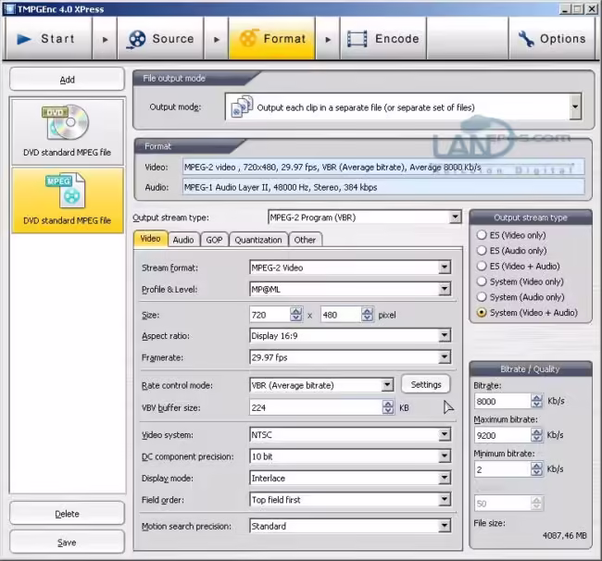Screen dimensions: 602x561
Task: Open Stream format dropdown
Action: (x=445, y=267)
